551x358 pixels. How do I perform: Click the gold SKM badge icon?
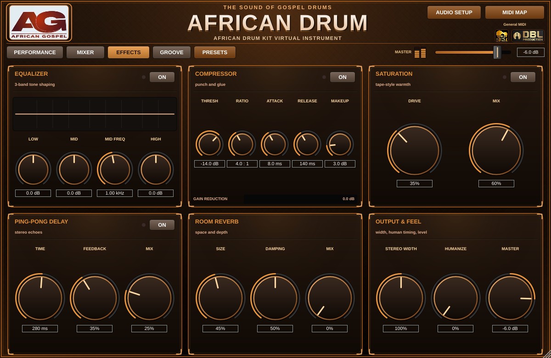coord(502,36)
